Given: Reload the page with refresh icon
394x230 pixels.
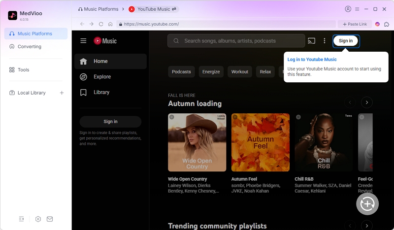Looking at the screenshot, I should click(x=101, y=24).
